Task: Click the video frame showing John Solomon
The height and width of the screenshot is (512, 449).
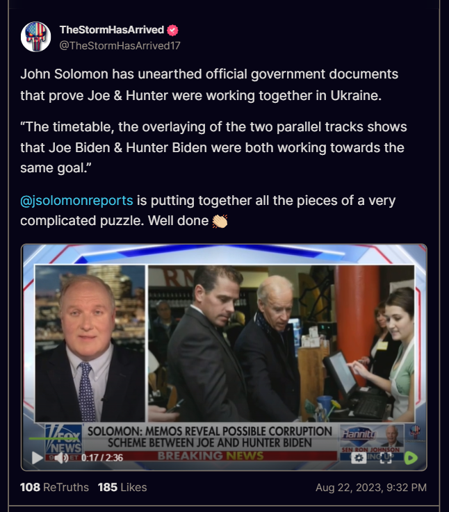Action: pyautogui.click(x=90, y=343)
